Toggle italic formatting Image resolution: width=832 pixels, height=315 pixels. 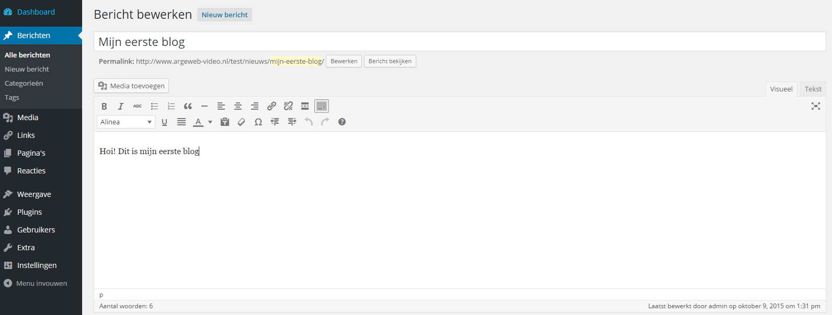tap(121, 106)
